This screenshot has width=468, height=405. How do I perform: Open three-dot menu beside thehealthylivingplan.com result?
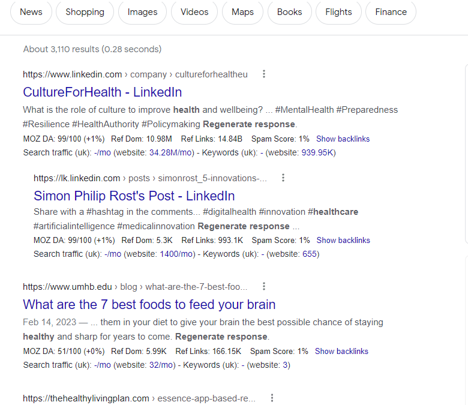(272, 398)
